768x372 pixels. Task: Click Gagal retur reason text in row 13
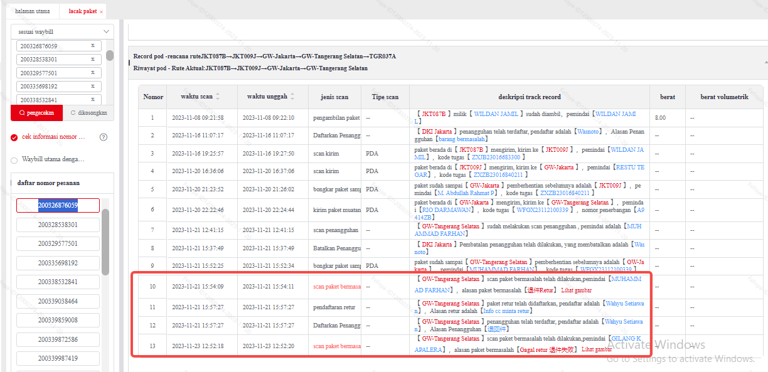[546, 349]
